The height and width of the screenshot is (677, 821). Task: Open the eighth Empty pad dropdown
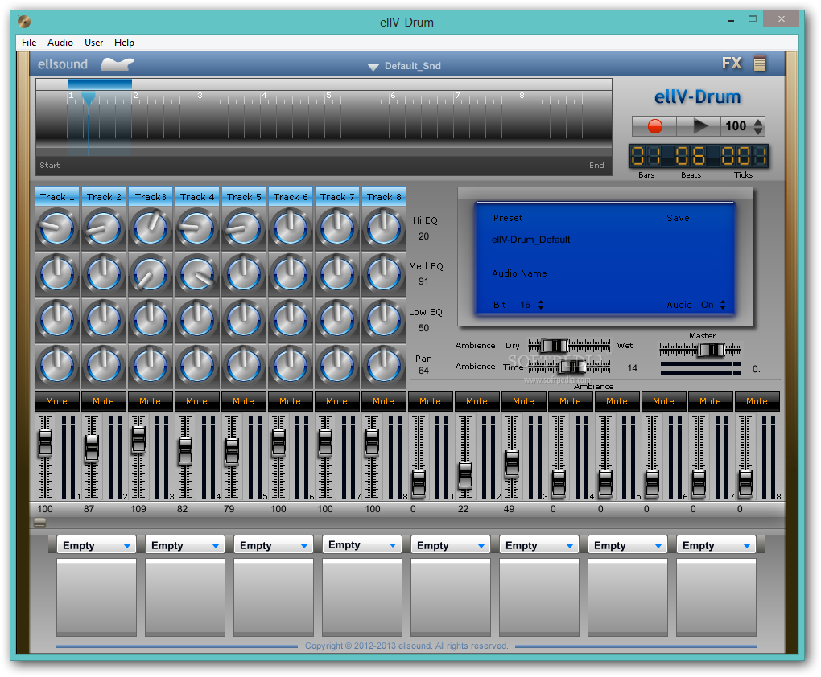pyautogui.click(x=716, y=545)
